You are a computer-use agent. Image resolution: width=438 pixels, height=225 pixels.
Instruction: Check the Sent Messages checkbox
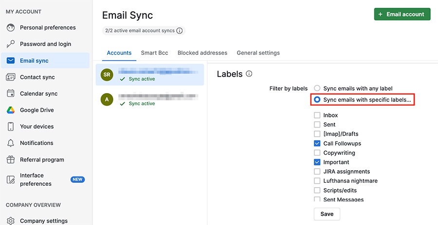coord(317,199)
